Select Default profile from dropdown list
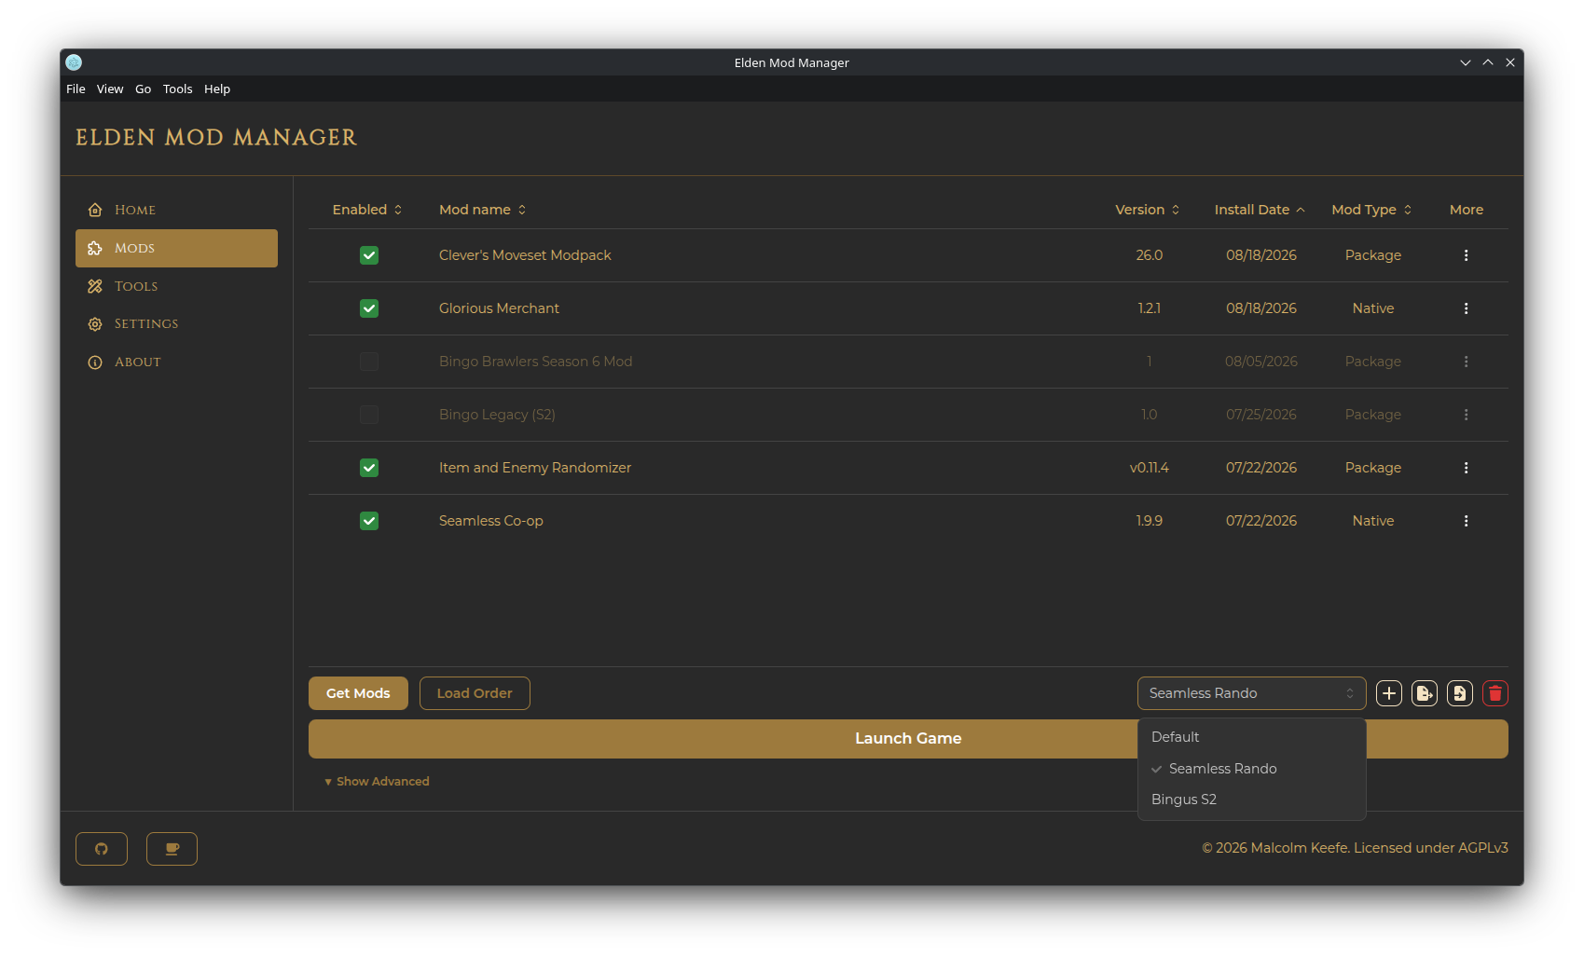 1251,737
